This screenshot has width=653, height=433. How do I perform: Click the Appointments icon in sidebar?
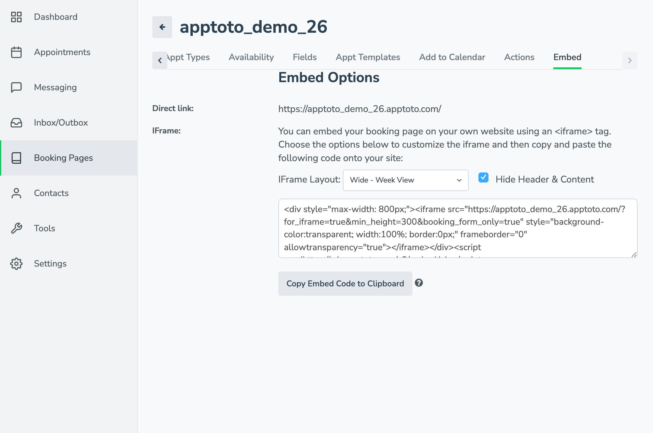coord(16,52)
